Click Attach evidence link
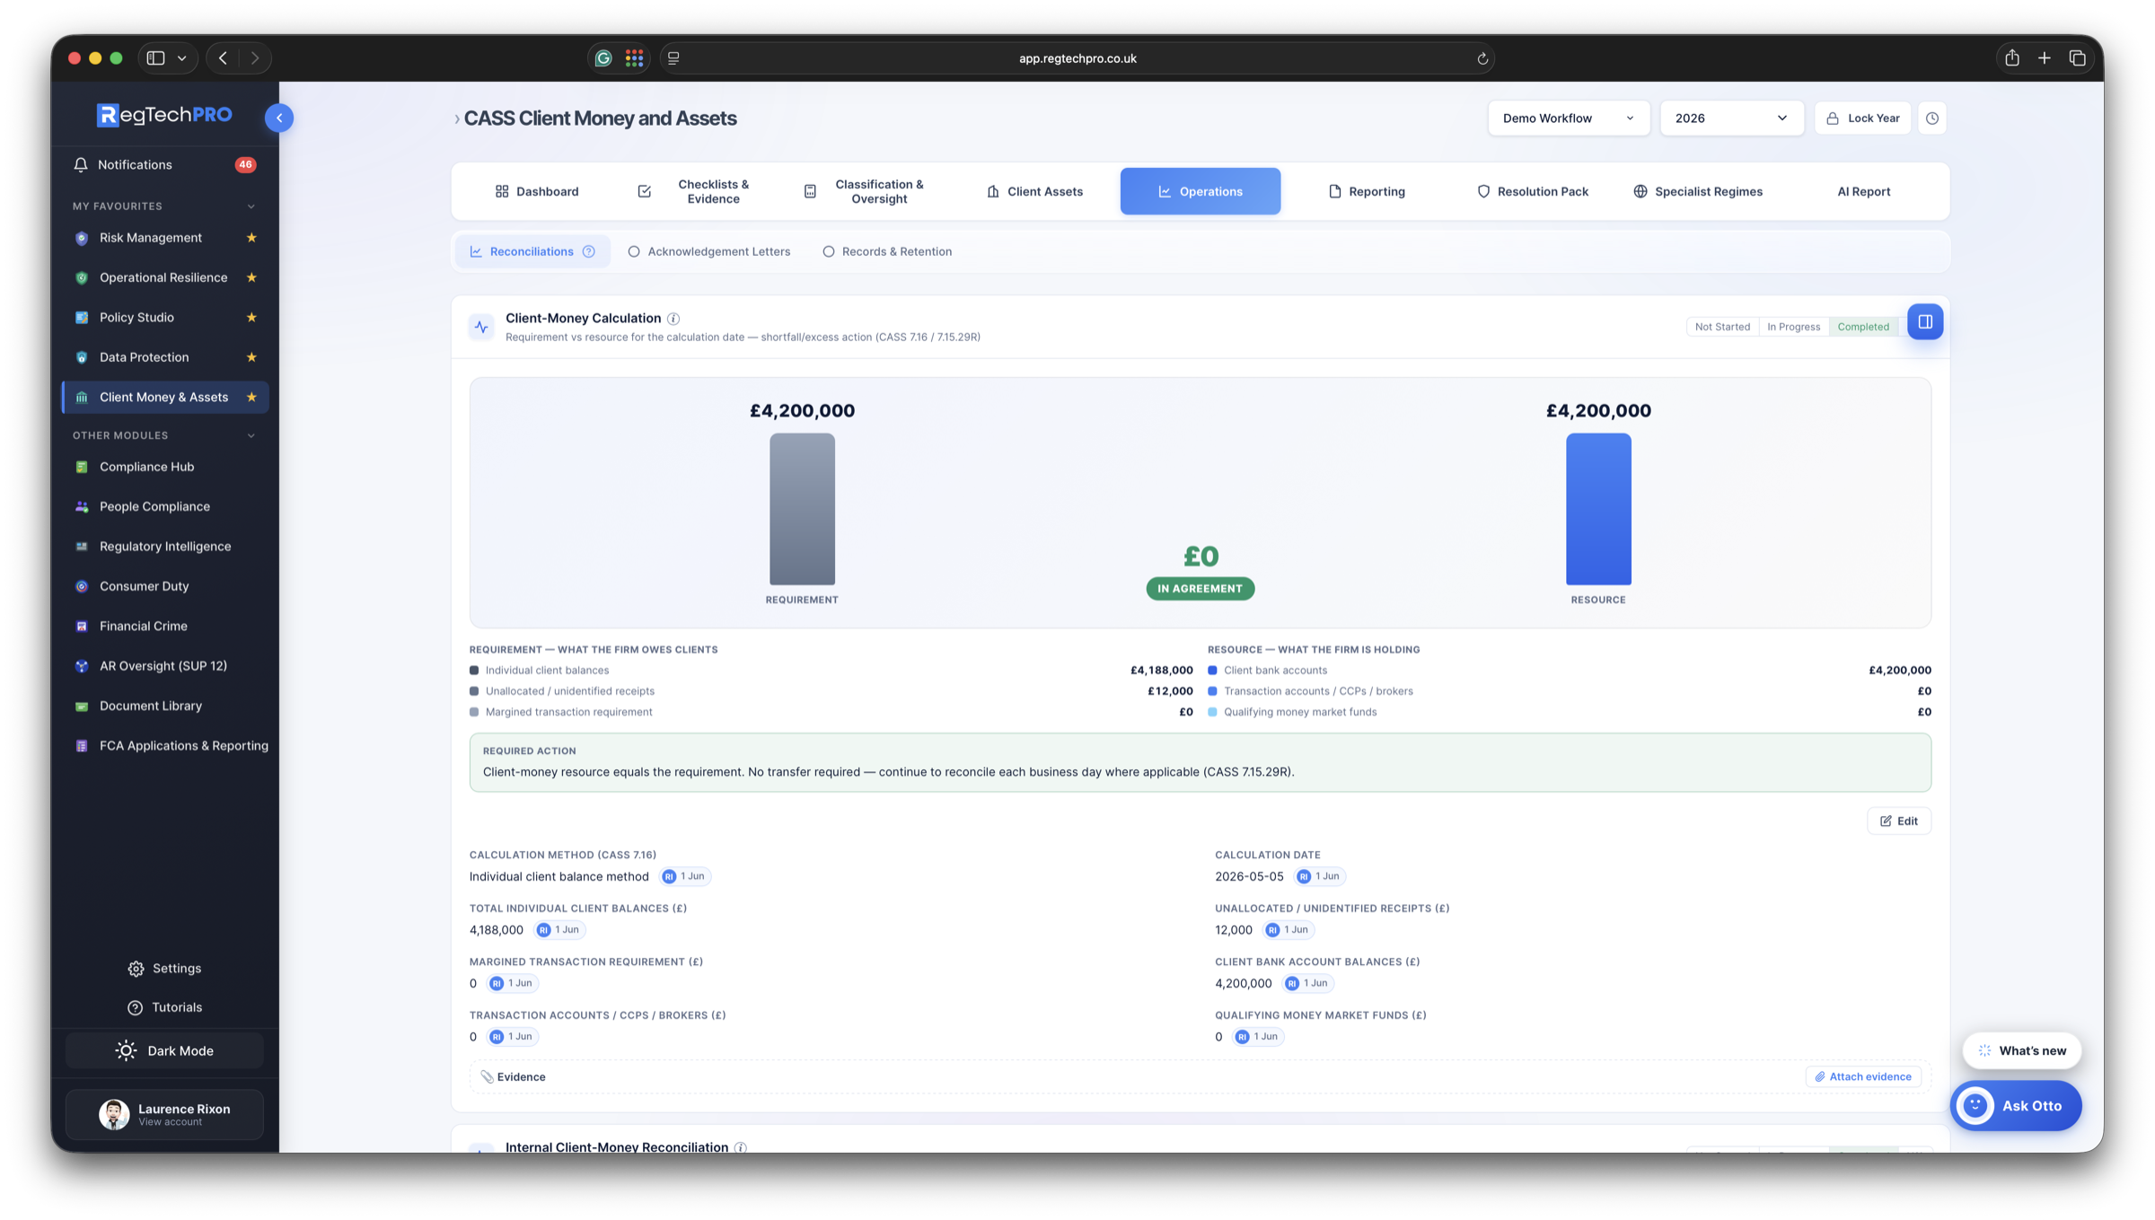The height and width of the screenshot is (1220, 2155). pos(1863,1076)
